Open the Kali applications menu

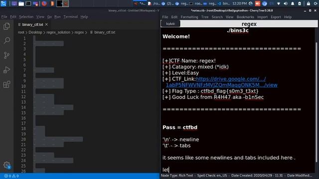[3, 3]
